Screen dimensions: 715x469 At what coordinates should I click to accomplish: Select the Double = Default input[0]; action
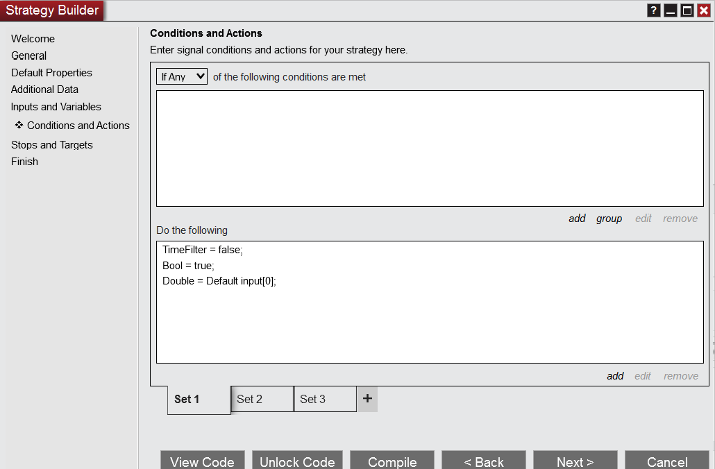[219, 281]
